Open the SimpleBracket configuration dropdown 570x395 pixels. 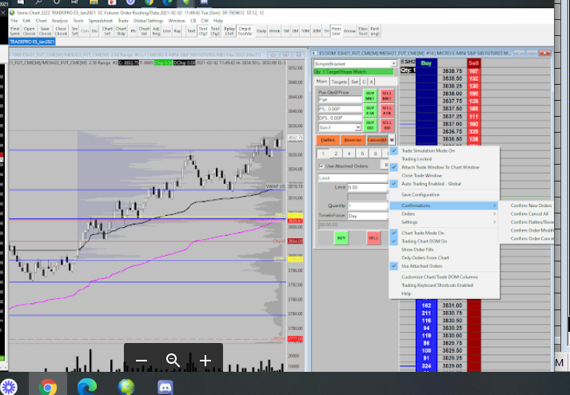[393, 63]
